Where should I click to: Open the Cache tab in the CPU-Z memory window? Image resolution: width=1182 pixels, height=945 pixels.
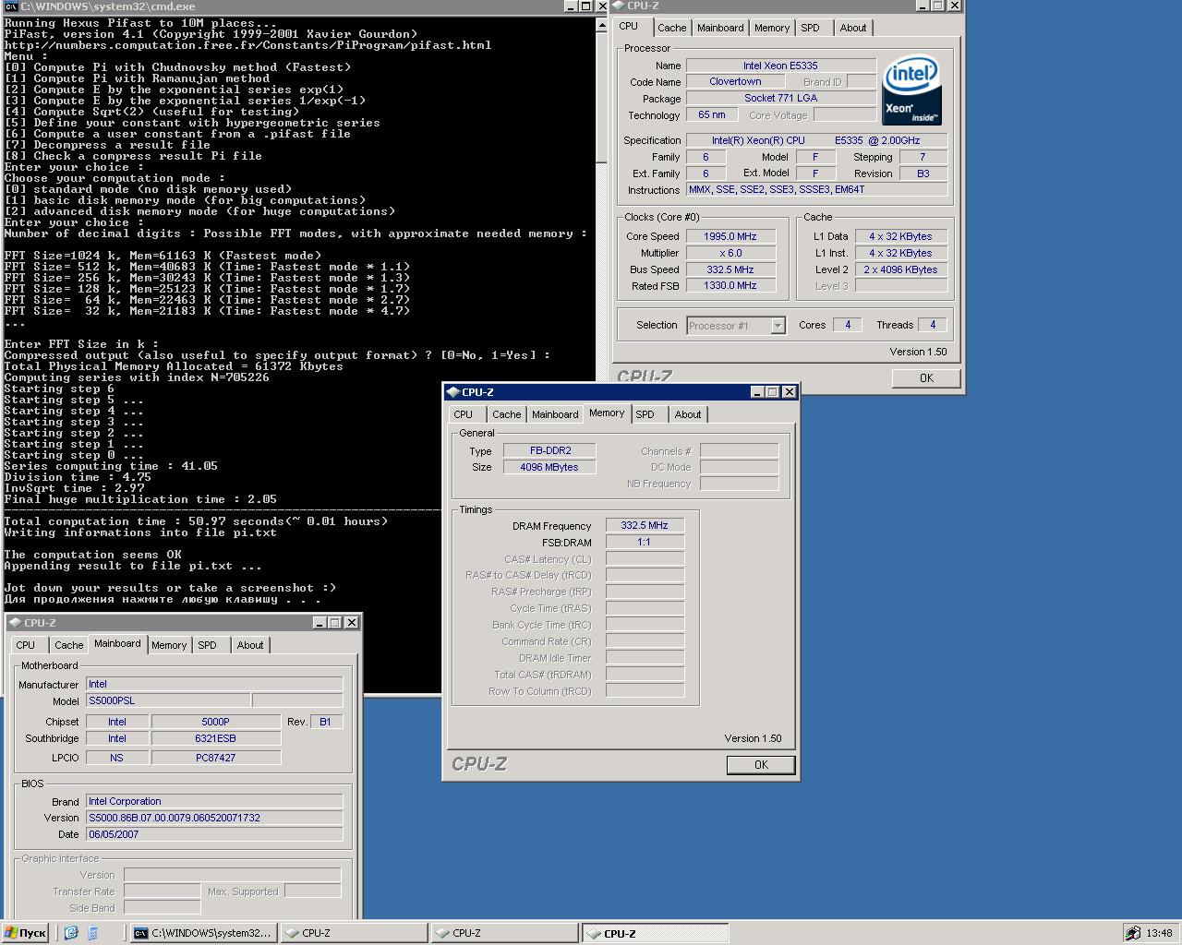pos(506,414)
